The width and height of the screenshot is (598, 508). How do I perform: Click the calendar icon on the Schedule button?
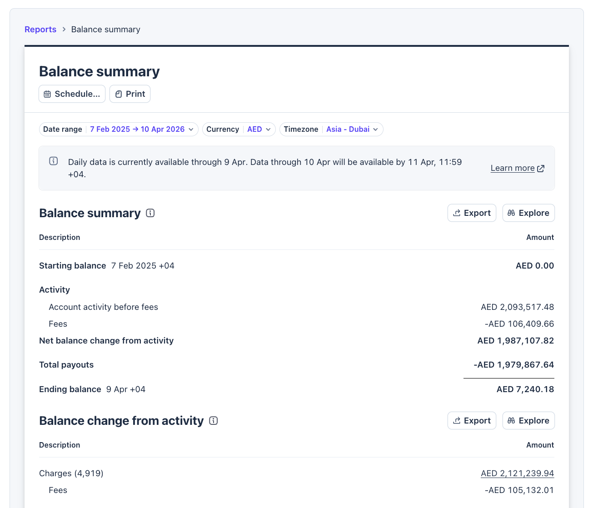47,94
